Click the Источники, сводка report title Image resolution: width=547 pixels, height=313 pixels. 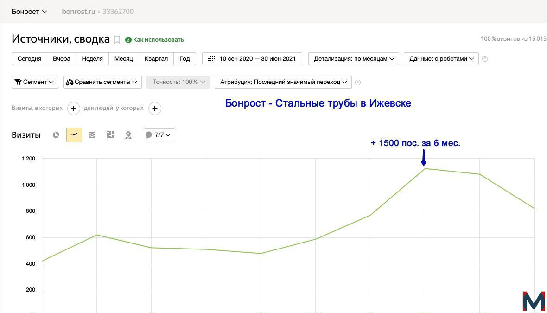pos(61,39)
